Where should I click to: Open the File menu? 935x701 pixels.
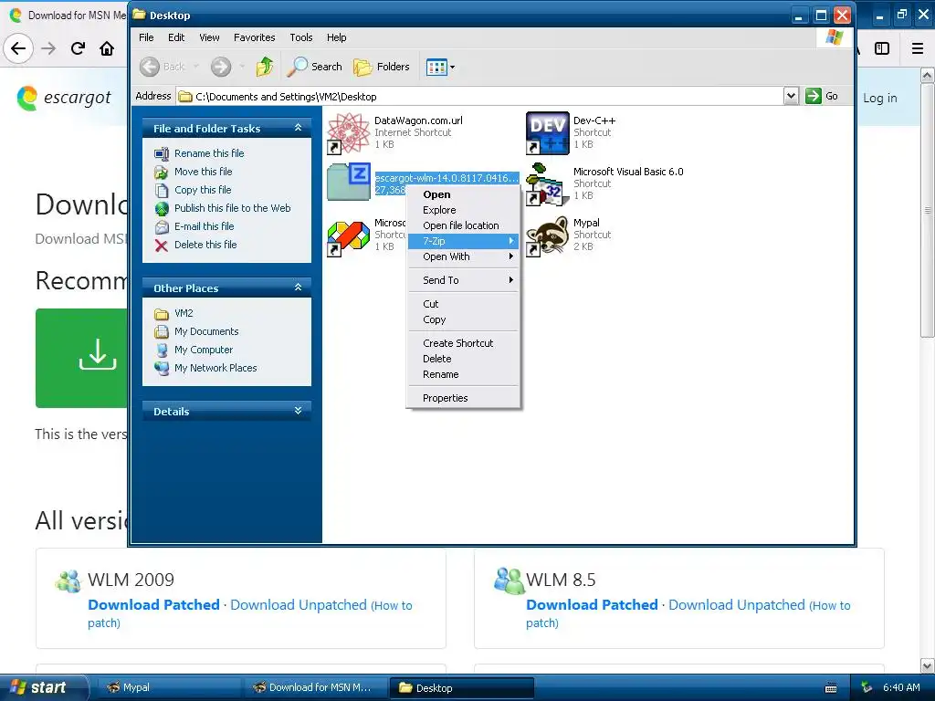[146, 37]
